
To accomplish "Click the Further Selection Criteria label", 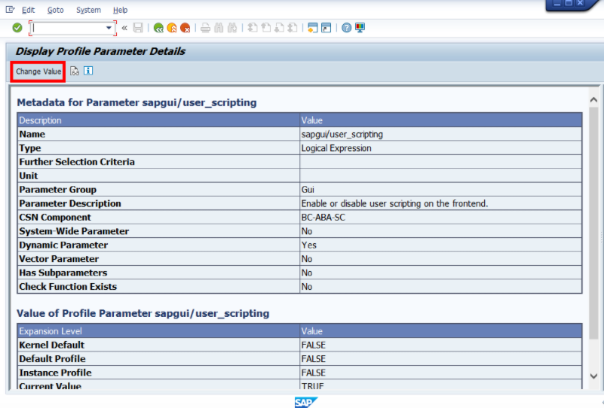I will pyautogui.click(x=77, y=162).
